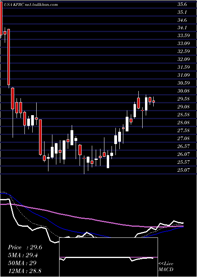
Task: Click the 28.58 price axis label
Action: point(183,115)
